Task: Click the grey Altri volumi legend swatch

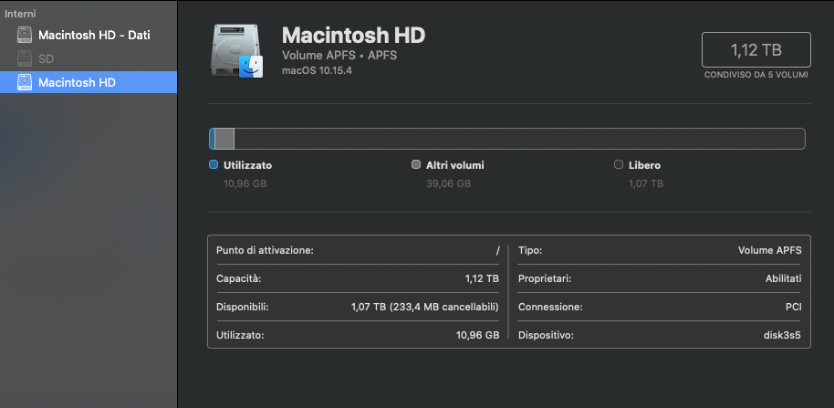Action: pos(416,165)
